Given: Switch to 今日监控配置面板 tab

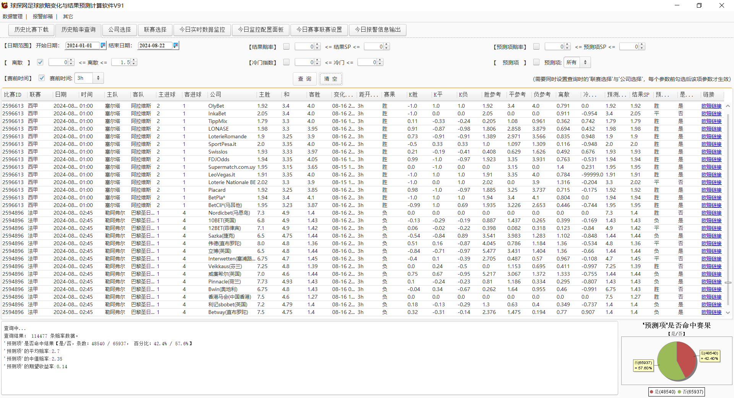Looking at the screenshot, I should (261, 29).
